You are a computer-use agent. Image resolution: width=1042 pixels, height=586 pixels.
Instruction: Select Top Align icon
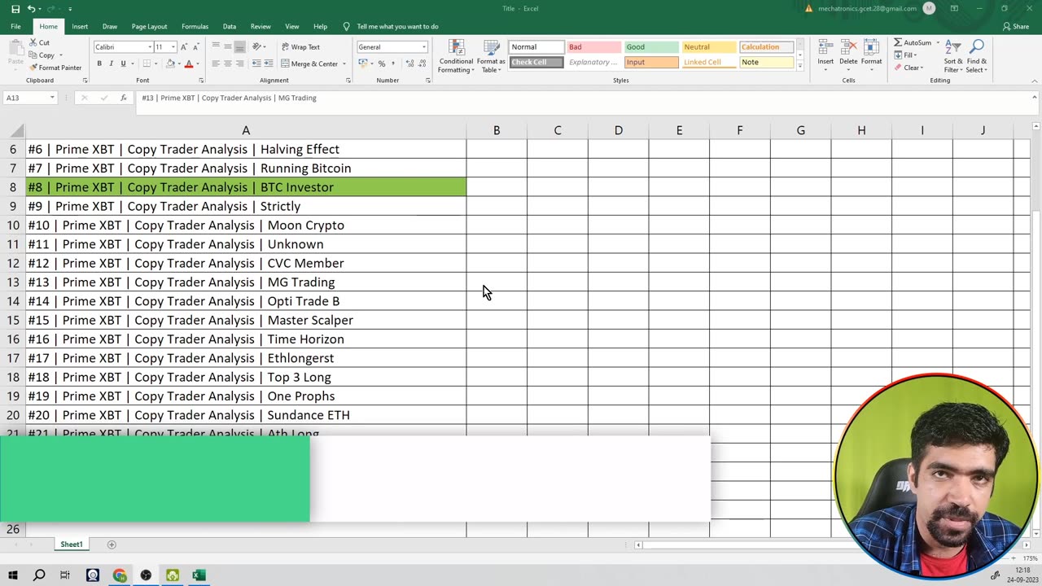(x=216, y=46)
